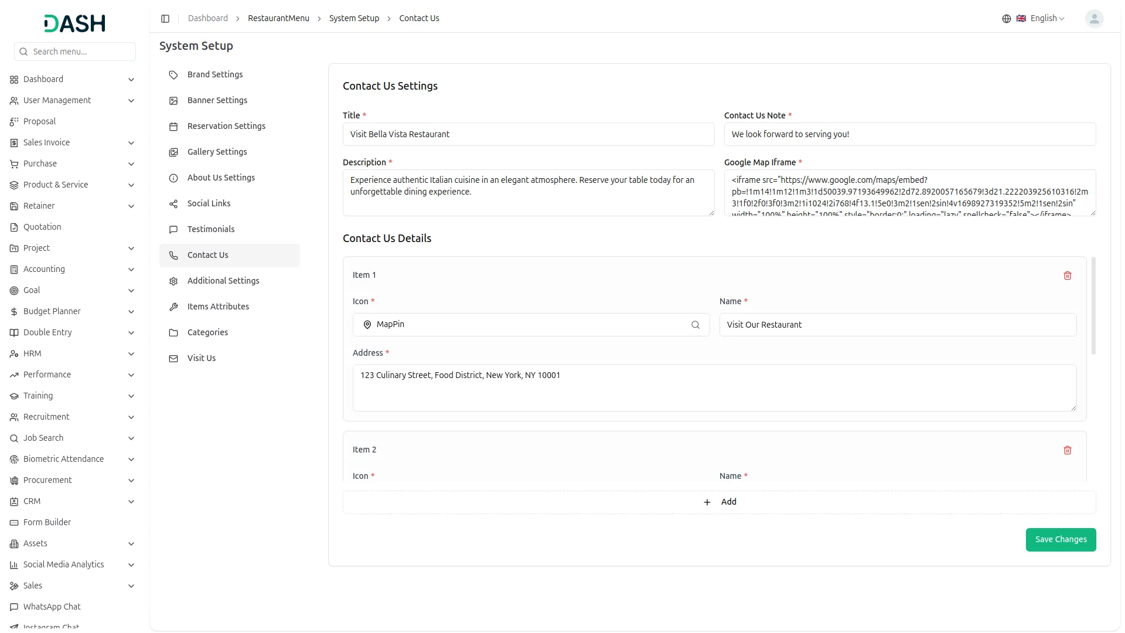Viewport: 1125px width, 633px height.
Task: Open Items Attributes section
Action: click(x=218, y=307)
